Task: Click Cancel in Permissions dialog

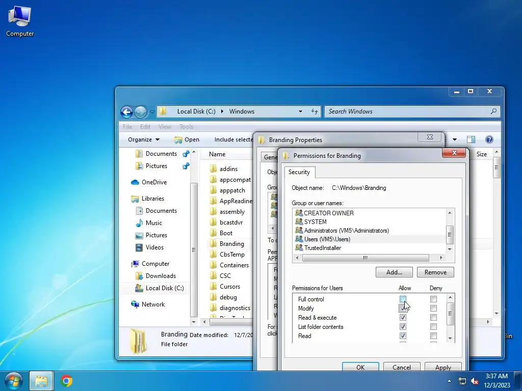Action: pos(402,367)
